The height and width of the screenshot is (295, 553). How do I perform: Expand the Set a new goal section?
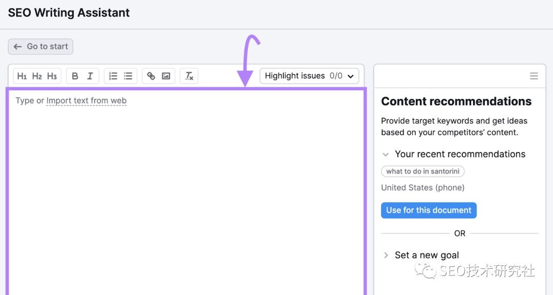pos(386,255)
